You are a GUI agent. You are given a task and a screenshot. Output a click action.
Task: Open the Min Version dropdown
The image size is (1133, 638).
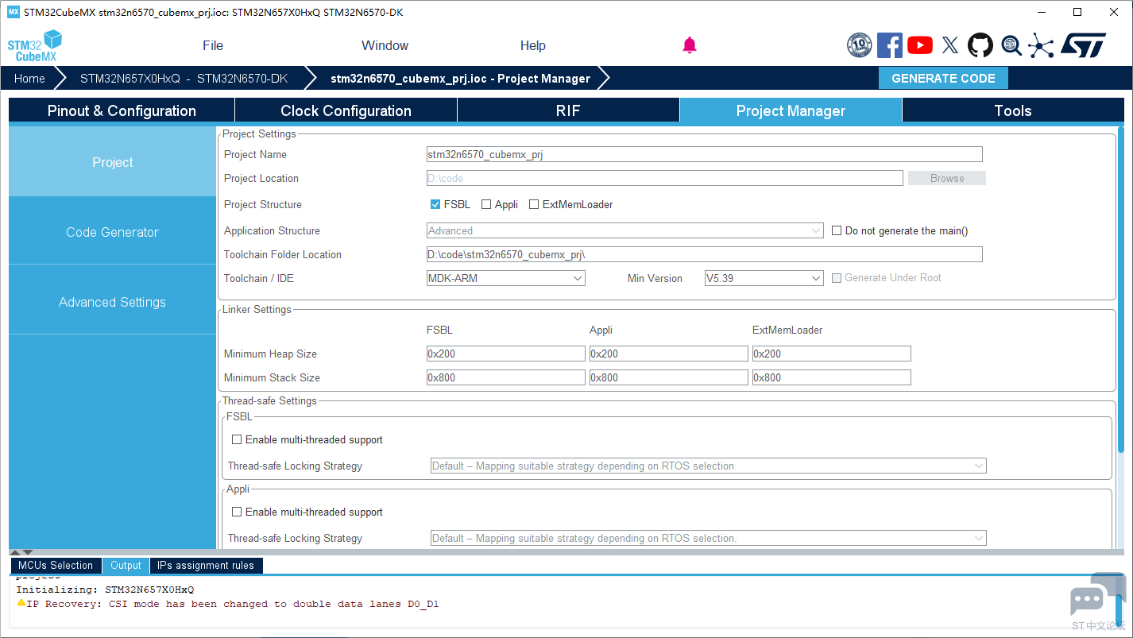coord(764,278)
